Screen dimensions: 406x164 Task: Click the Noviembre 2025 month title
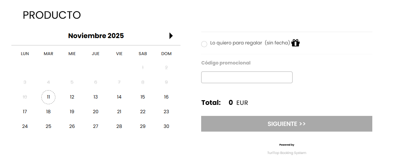(96, 36)
